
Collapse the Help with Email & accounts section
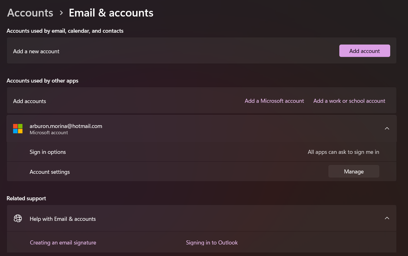click(387, 218)
